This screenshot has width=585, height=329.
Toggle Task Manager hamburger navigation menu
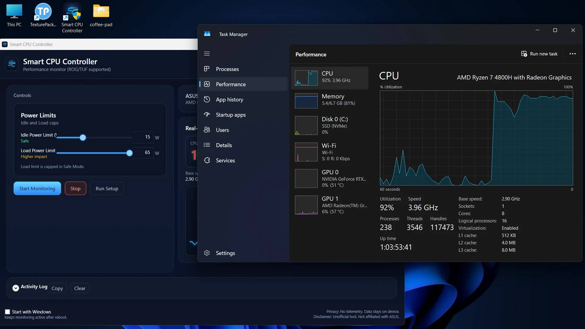point(207,54)
